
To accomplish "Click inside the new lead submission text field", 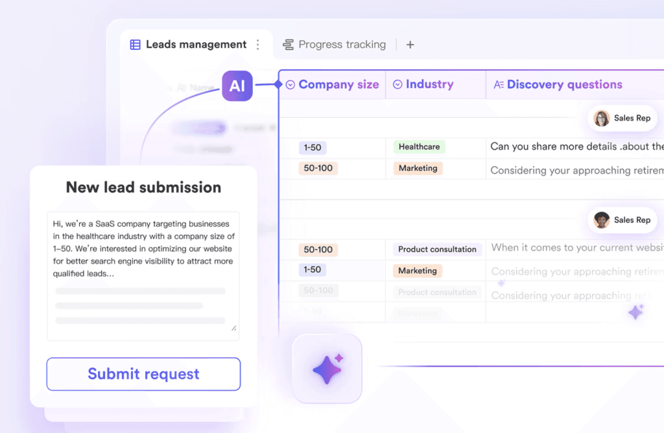I will pos(143,273).
